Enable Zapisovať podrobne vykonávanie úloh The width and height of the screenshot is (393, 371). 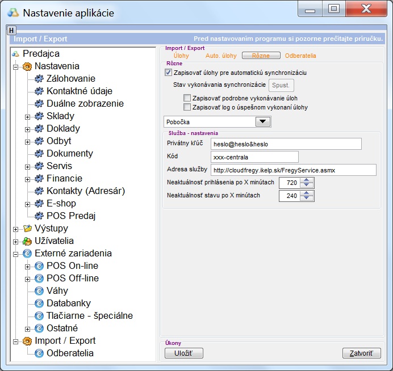pos(187,98)
